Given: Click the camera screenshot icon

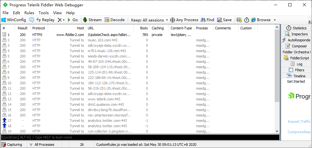Looking at the screenshot, I should [x=239, y=20].
